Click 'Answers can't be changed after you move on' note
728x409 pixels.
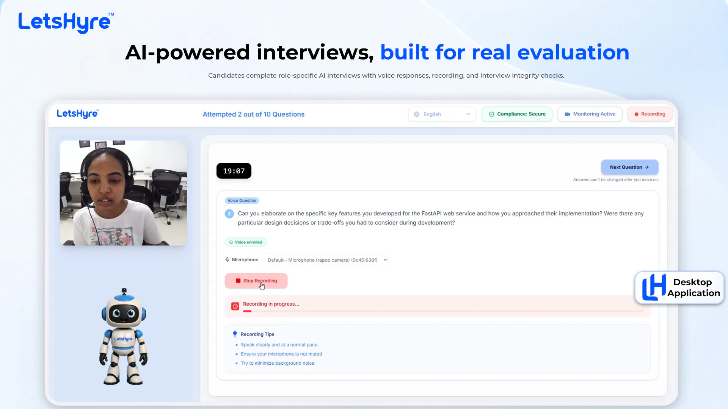616,180
